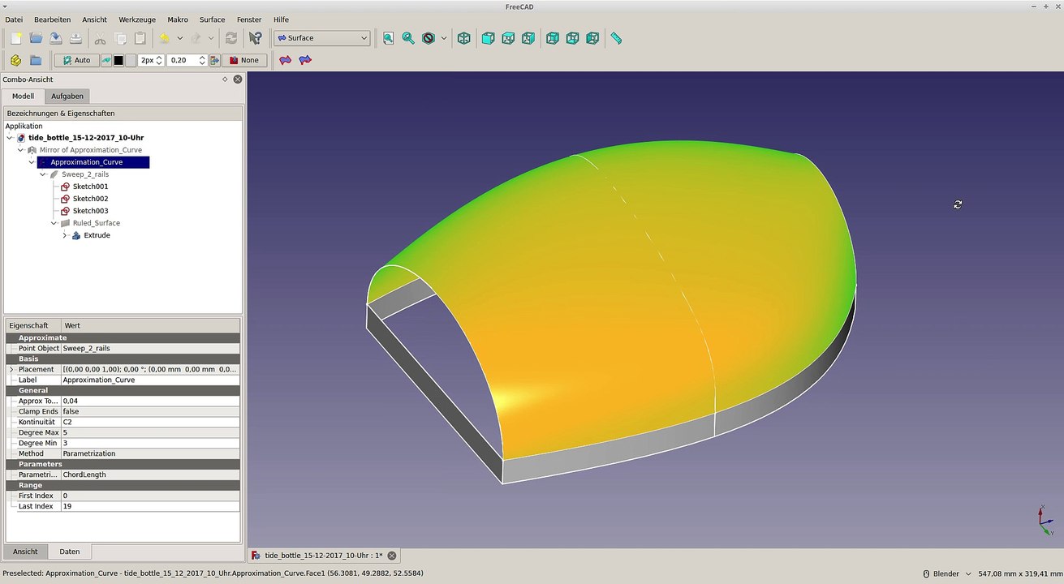The image size is (1064, 584).
Task: Set rear view with the cube icon
Action: [553, 38]
